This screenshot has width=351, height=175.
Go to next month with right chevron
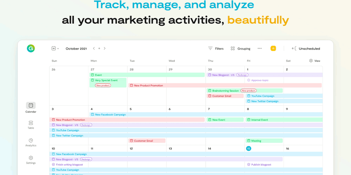pyautogui.click(x=105, y=49)
